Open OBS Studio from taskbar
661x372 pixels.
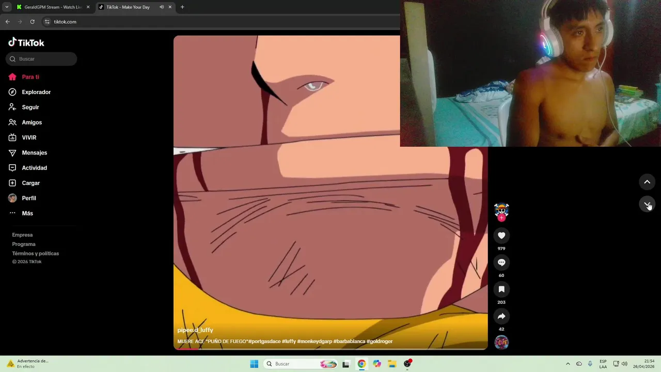407,364
